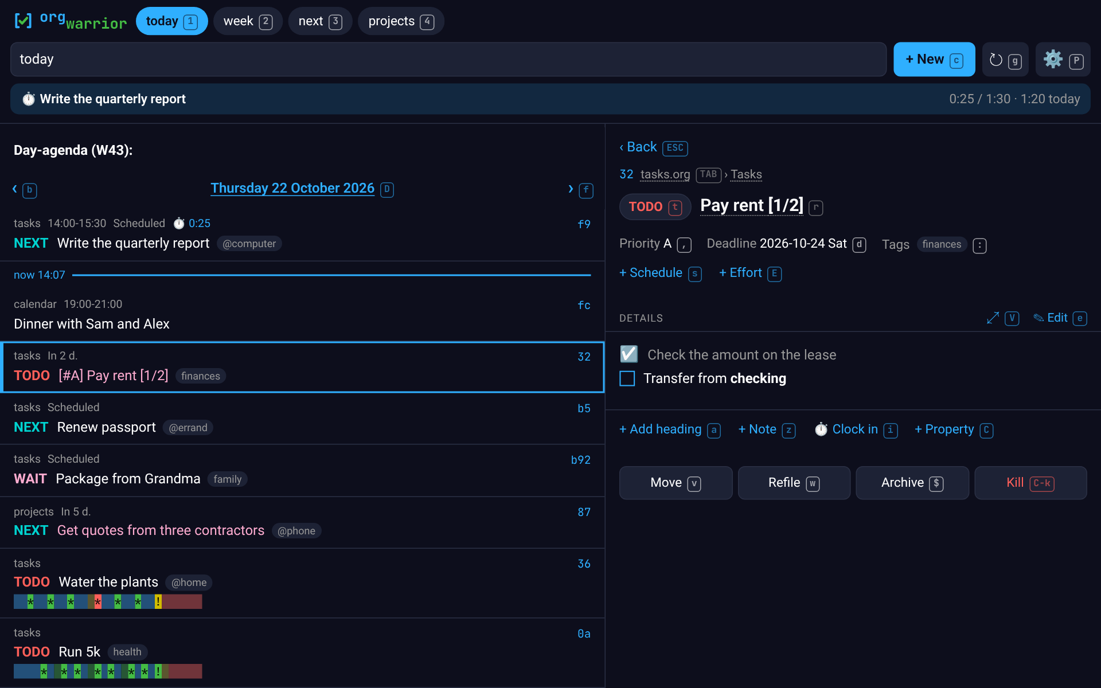Click + Property link
This screenshot has height=688, width=1101.
click(x=944, y=429)
